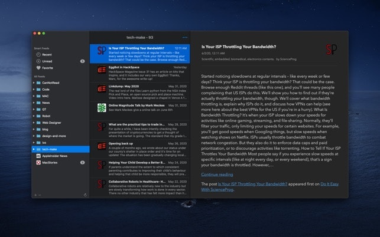
Task: Expand the blog folder triangle
Action: pyautogui.click(x=34, y=129)
